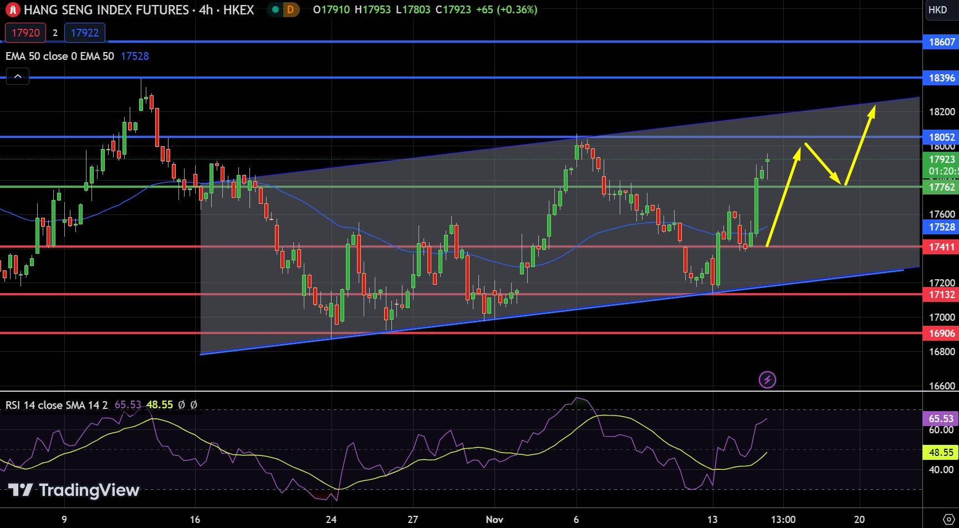This screenshot has height=528, width=959.
Task: Click the blue buy price 17922 button
Action: point(85,33)
